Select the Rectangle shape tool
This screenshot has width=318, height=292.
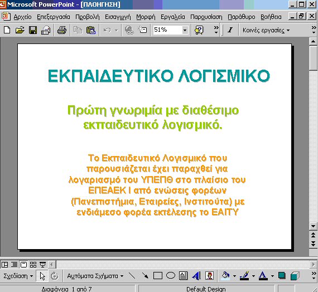coord(157,276)
